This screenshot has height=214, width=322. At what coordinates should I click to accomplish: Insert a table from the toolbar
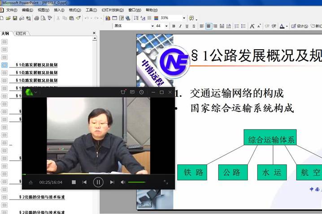(x=115, y=18)
